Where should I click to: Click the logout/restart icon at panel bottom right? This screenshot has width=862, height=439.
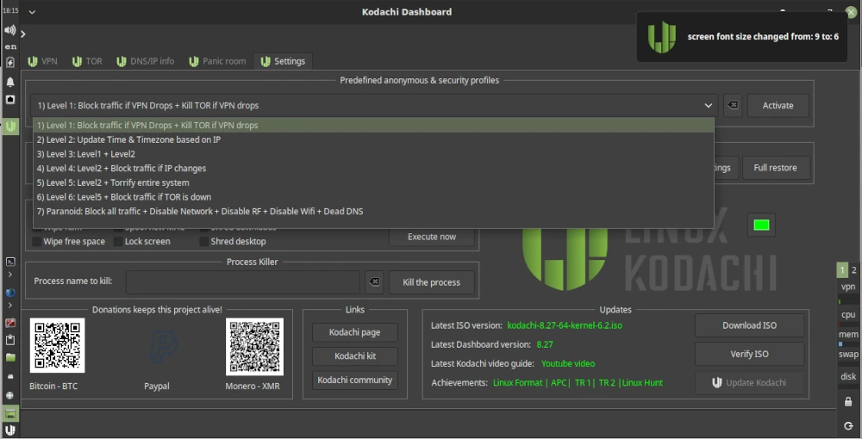pos(848,426)
